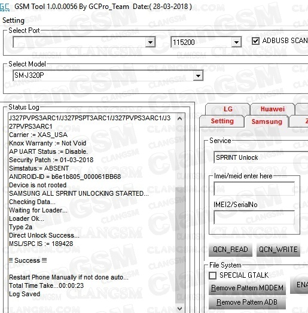The width and height of the screenshot is (308, 313).
Task: Switch to the Huawei tab
Action: coord(273,109)
